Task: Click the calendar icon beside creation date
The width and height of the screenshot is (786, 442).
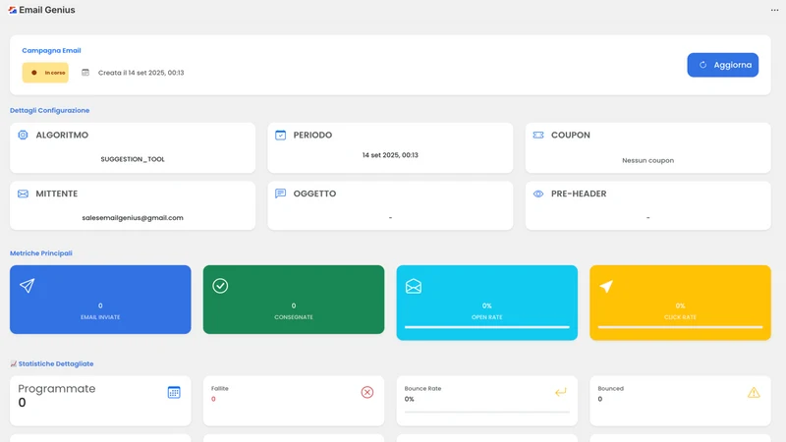Action: coord(85,73)
